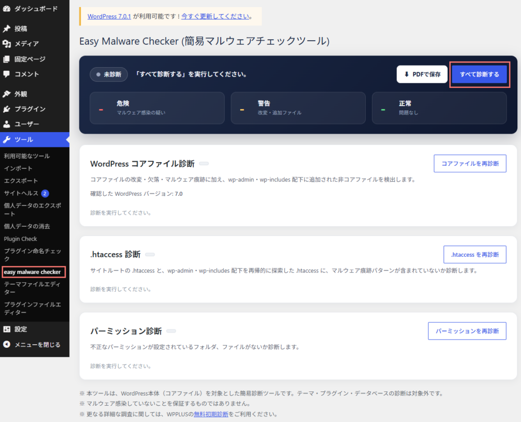Image resolution: width=521 pixels, height=422 pixels.
Task: Click the 設定 settings icon
Action: pyautogui.click(x=6, y=329)
